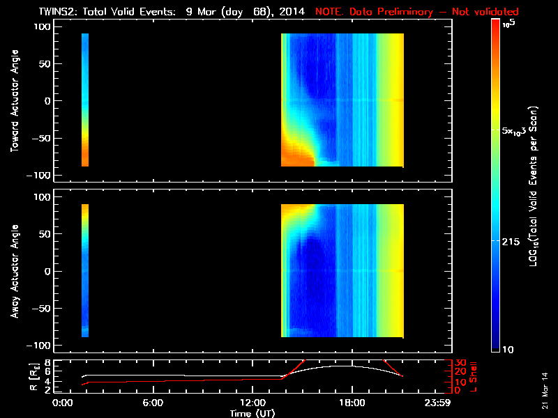Click the narrow early data strip in the Away panel
The image size is (558, 418).
click(x=85, y=270)
